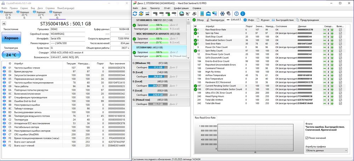Click the disk list panel toolbar icon
The width and height of the screenshot is (354, 161).
click(x=147, y=13)
